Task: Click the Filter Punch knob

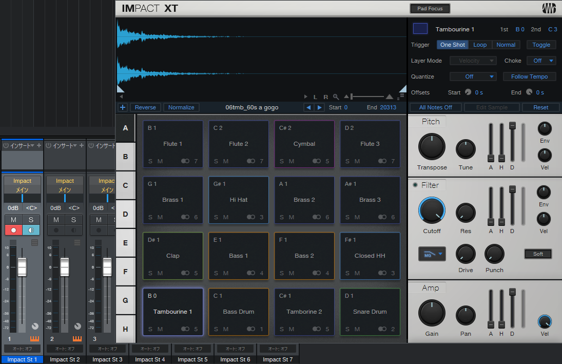Action: click(x=494, y=254)
